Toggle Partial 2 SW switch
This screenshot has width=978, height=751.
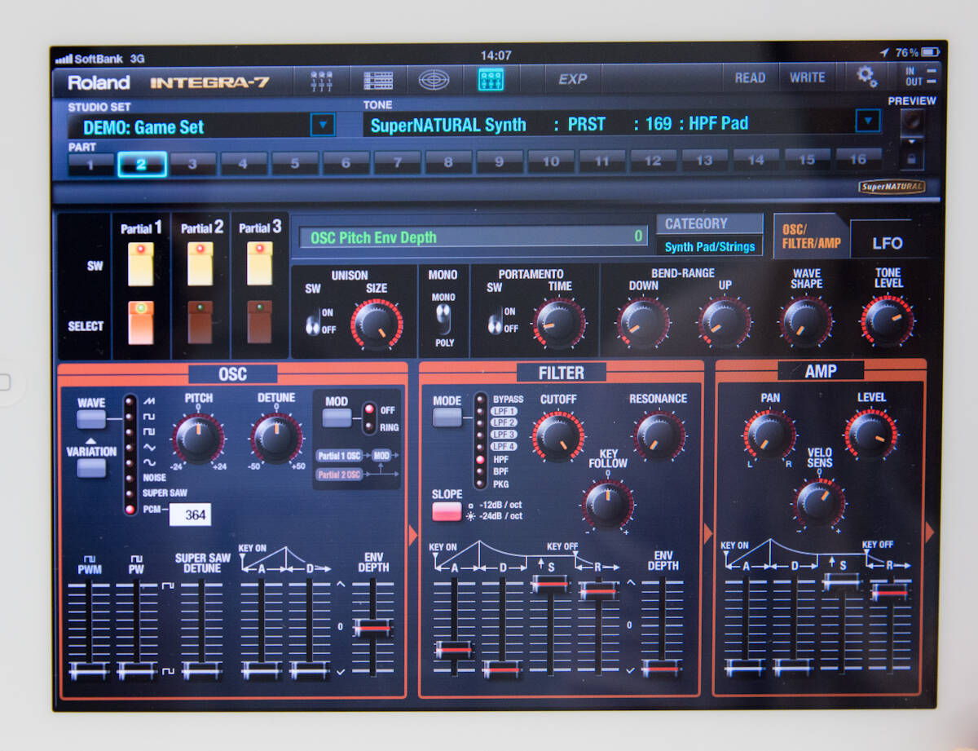200,263
